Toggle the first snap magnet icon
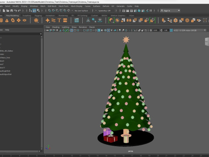This screenshot has width=209, height=157. click(x=50, y=10)
